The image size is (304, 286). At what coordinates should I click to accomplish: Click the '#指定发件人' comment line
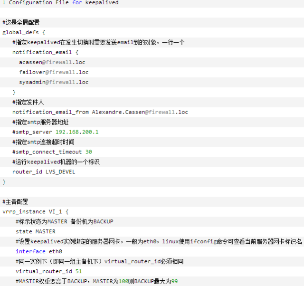(28, 102)
